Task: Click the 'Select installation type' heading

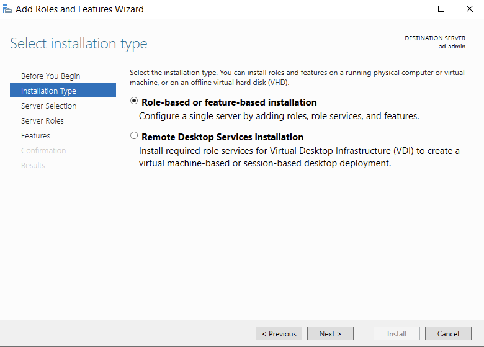Action: pyautogui.click(x=79, y=43)
